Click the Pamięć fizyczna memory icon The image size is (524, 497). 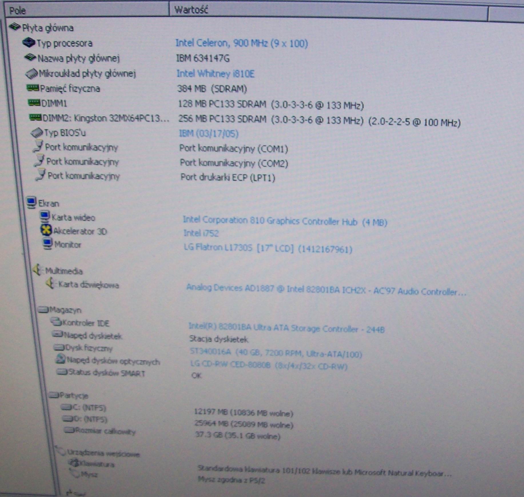click(x=33, y=88)
